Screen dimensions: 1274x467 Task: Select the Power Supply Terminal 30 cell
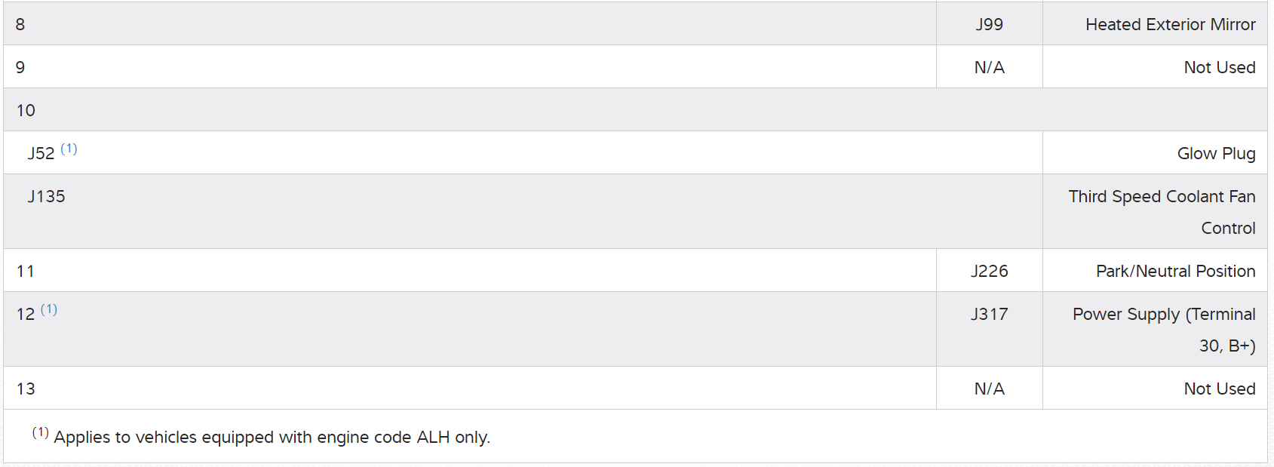pos(1164,329)
